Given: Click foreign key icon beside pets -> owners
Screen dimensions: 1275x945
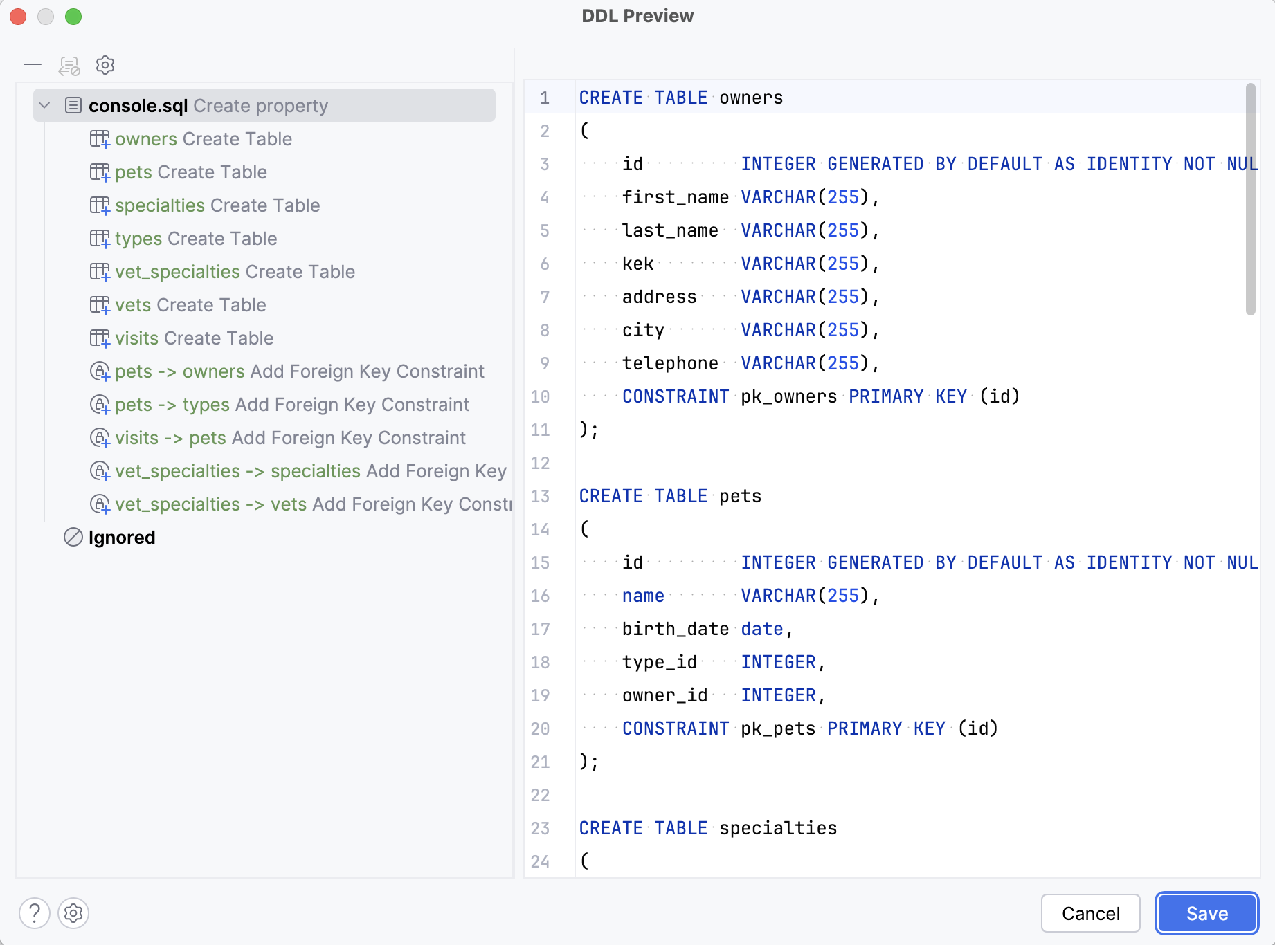Looking at the screenshot, I should [x=100, y=371].
